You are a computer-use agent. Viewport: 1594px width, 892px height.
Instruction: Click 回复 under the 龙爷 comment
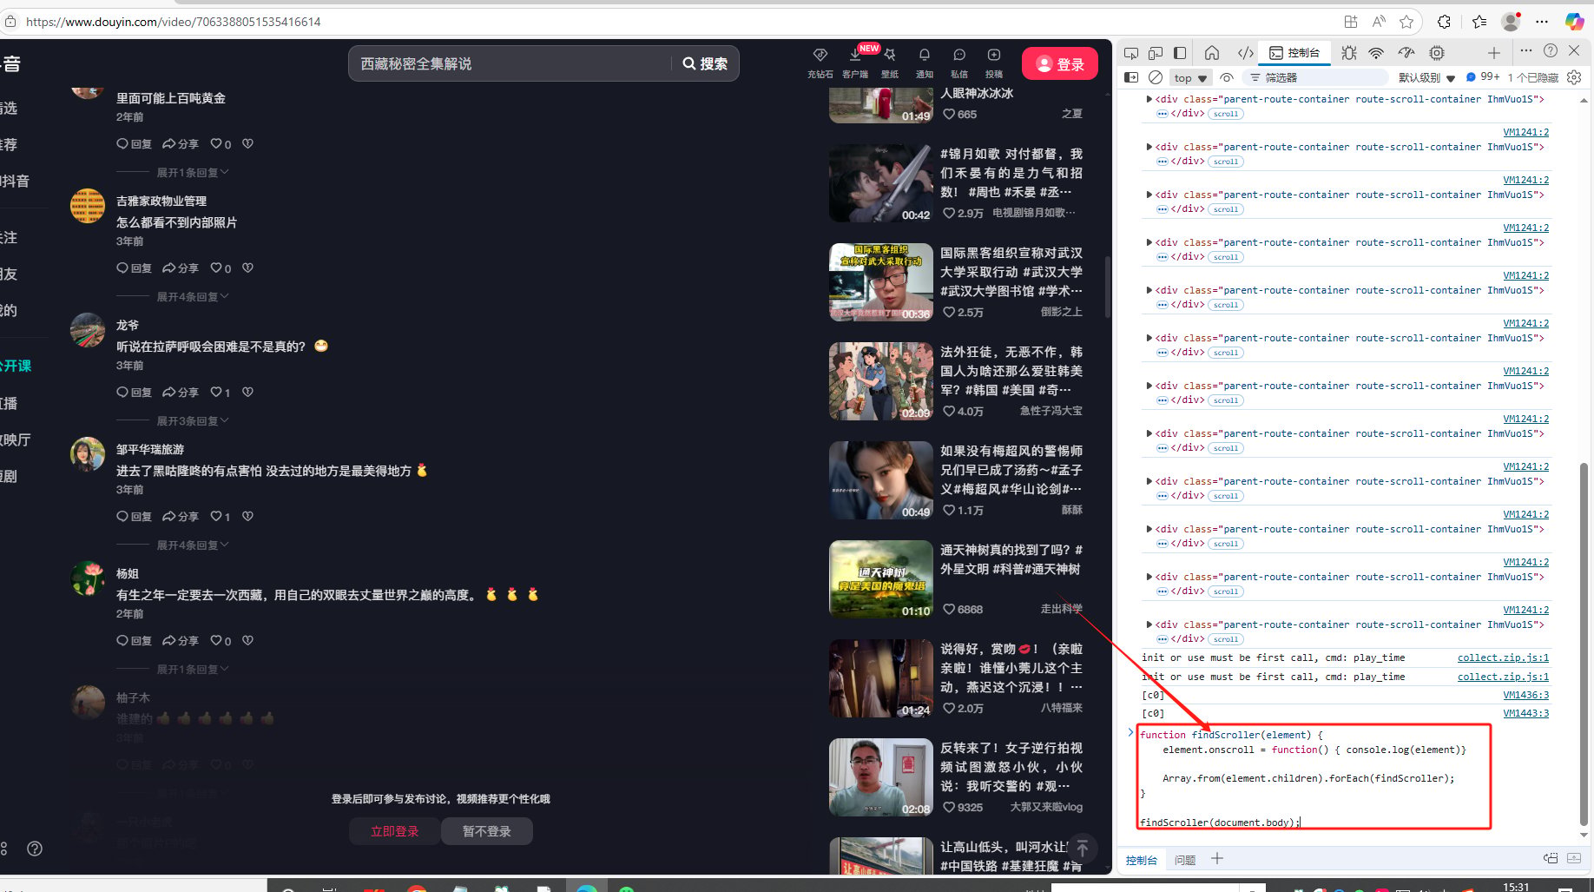click(x=135, y=393)
